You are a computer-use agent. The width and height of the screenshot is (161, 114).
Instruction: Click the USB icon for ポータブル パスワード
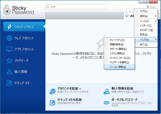click(x=107, y=103)
